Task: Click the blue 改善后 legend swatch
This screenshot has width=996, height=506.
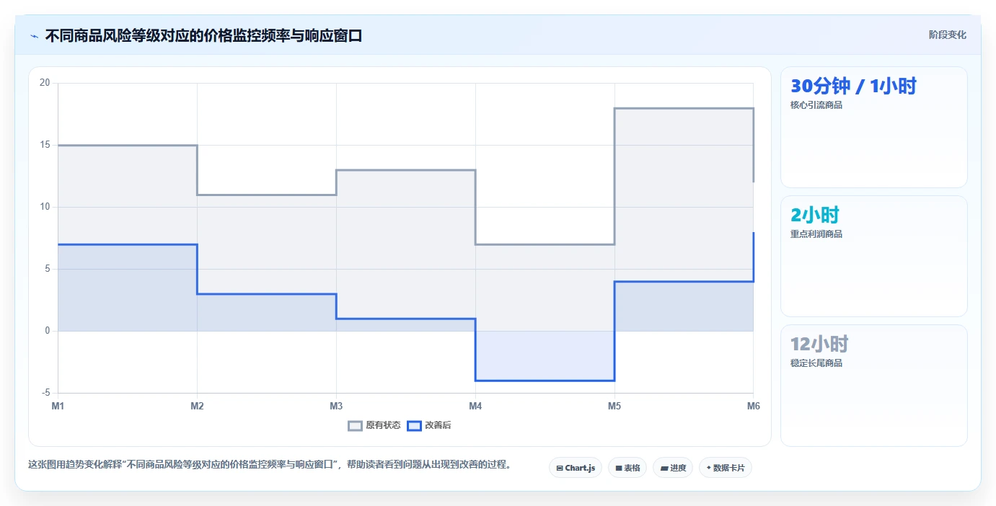Action: click(x=414, y=425)
